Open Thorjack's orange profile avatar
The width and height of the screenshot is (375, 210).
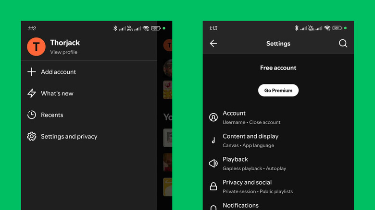(x=36, y=47)
